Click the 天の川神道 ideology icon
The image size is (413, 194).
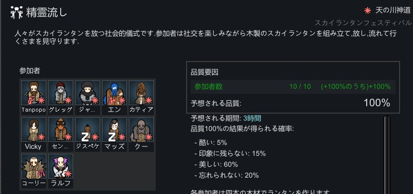(x=367, y=10)
